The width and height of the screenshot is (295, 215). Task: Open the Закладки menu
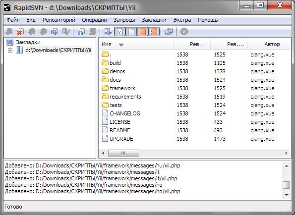[x=154, y=20]
